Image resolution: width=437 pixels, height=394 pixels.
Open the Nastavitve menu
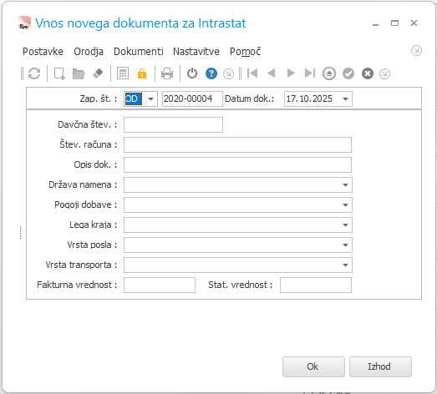click(196, 52)
